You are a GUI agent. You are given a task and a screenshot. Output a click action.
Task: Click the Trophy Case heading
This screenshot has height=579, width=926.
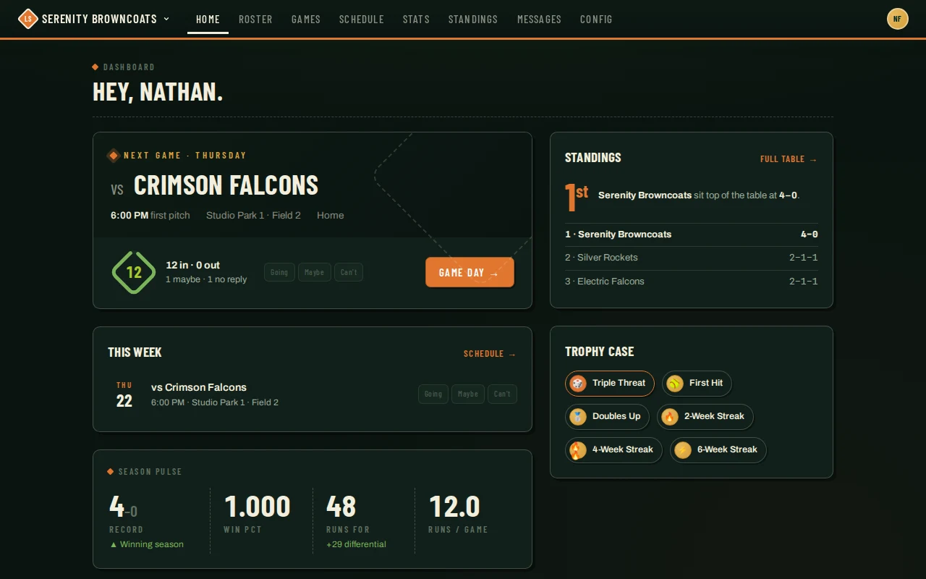click(600, 352)
